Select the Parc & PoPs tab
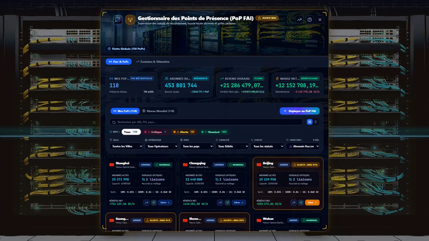The width and height of the screenshot is (429, 241). tap(119, 62)
